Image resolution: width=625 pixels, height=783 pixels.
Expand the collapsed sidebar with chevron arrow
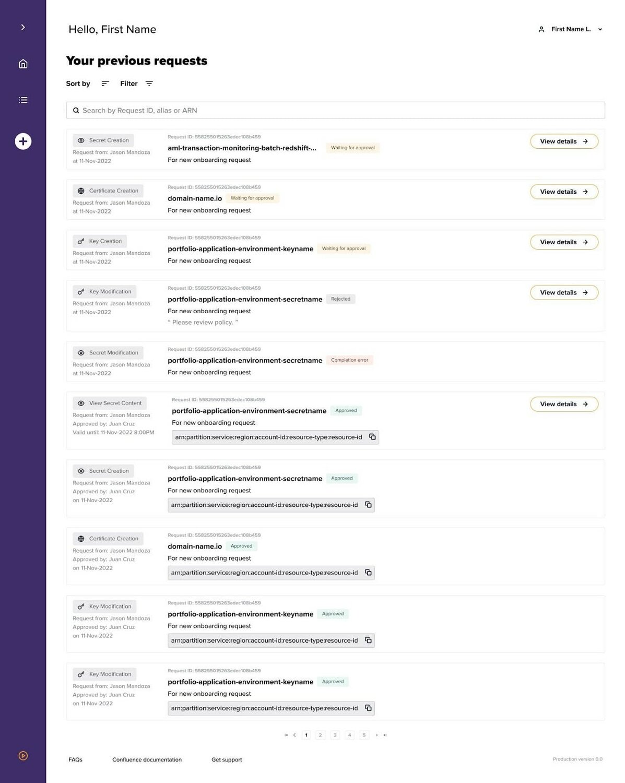pos(23,27)
